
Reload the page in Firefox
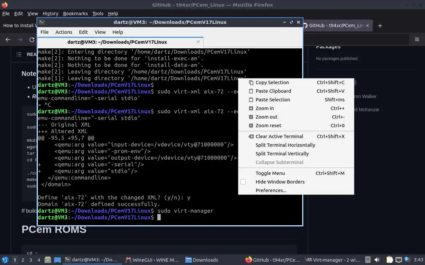coord(32,39)
